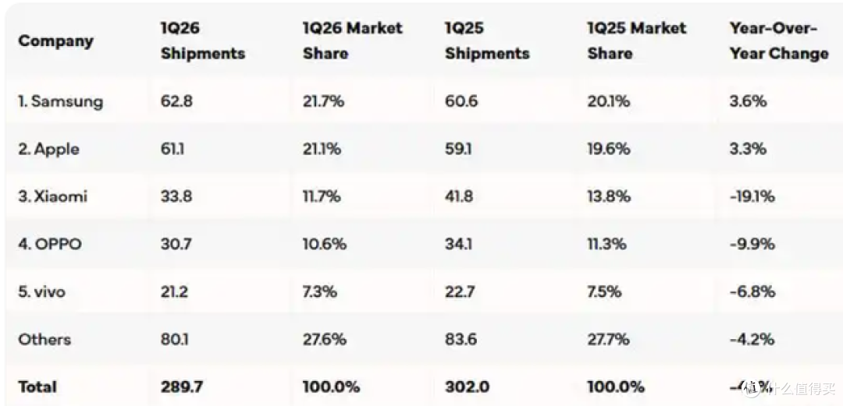Select the Total row label
The image size is (843, 406).
[37, 387]
